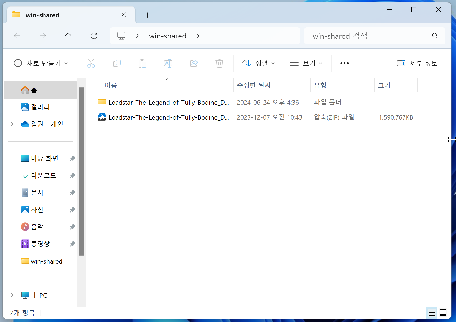The image size is (456, 322).
Task: Close the win-shared tab
Action: pyautogui.click(x=124, y=15)
